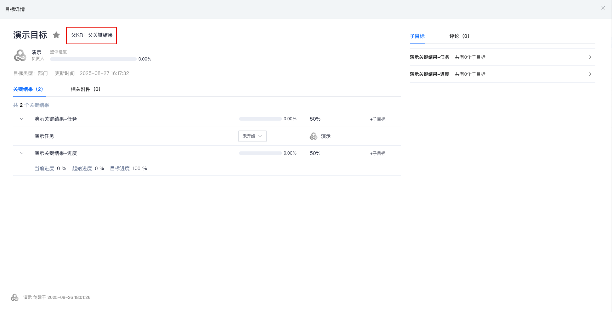This screenshot has width=612, height=312.
Task: Switch to the 评论 (0) tab
Action: (459, 36)
